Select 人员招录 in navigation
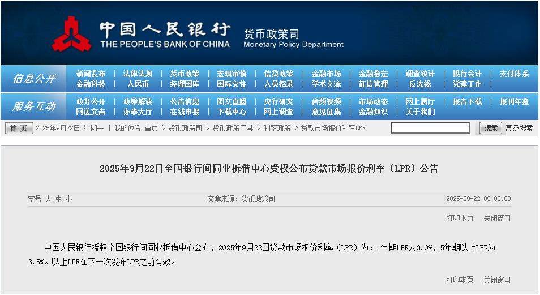540x295 pixels. [x=278, y=84]
